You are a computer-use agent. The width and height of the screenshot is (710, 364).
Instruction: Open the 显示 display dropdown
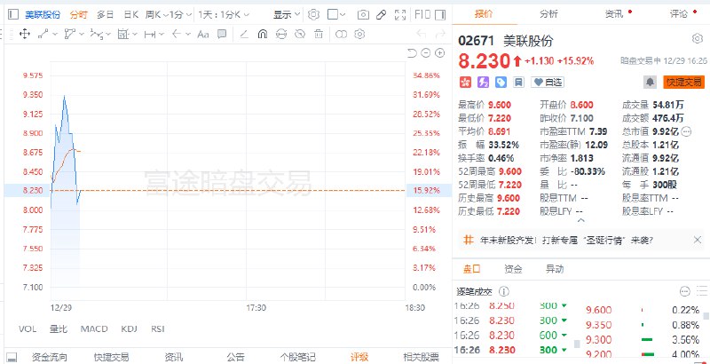pyautogui.click(x=287, y=15)
